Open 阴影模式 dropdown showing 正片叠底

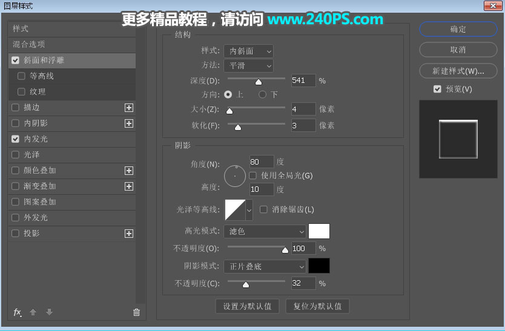[x=265, y=266]
